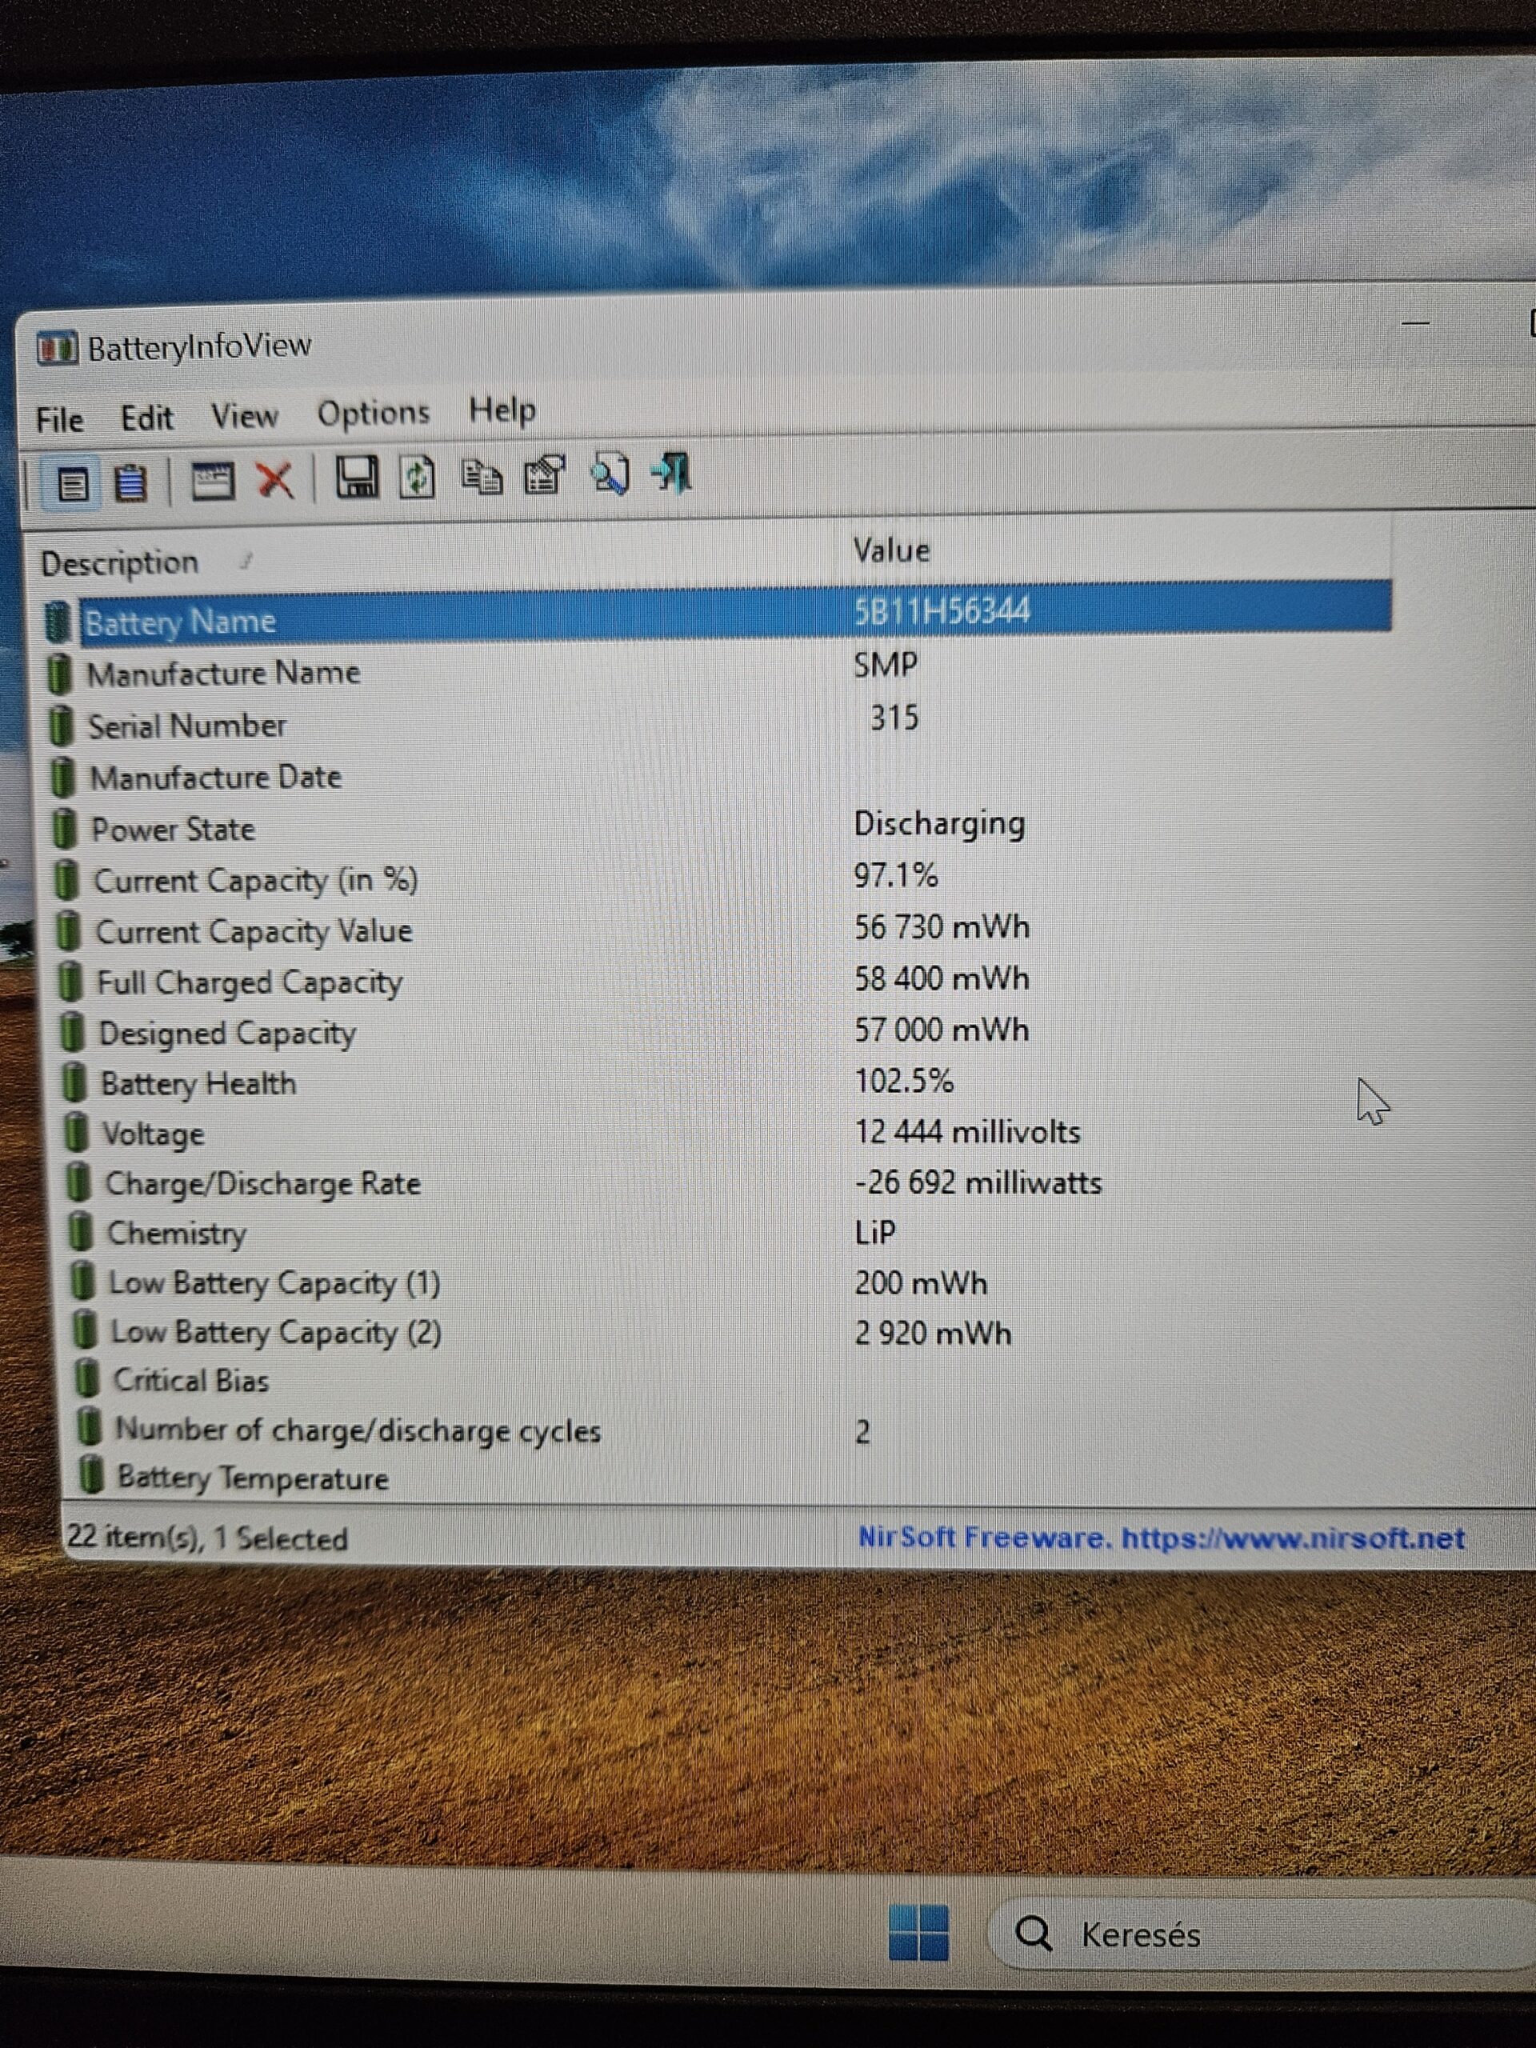Click the 58 400 mWh value
Screen dimensions: 1536x2048
[x=942, y=978]
